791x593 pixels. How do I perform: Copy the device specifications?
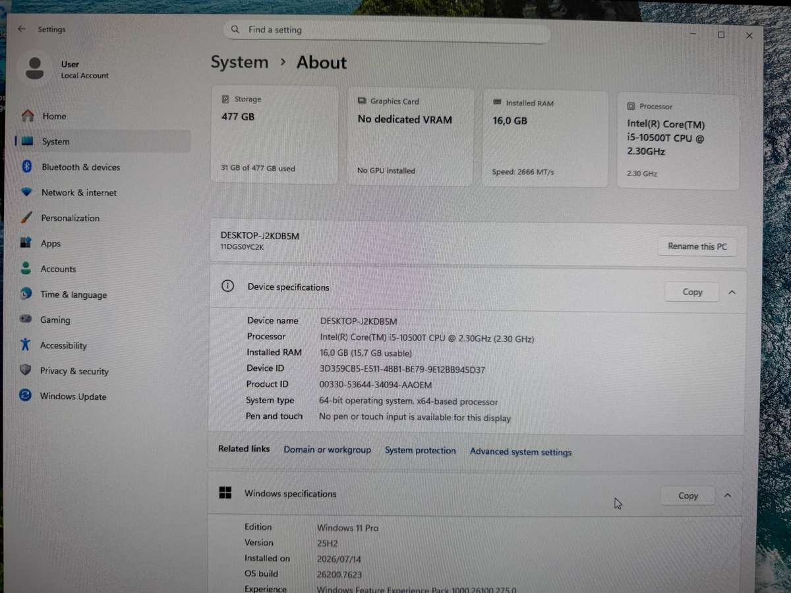click(x=691, y=292)
